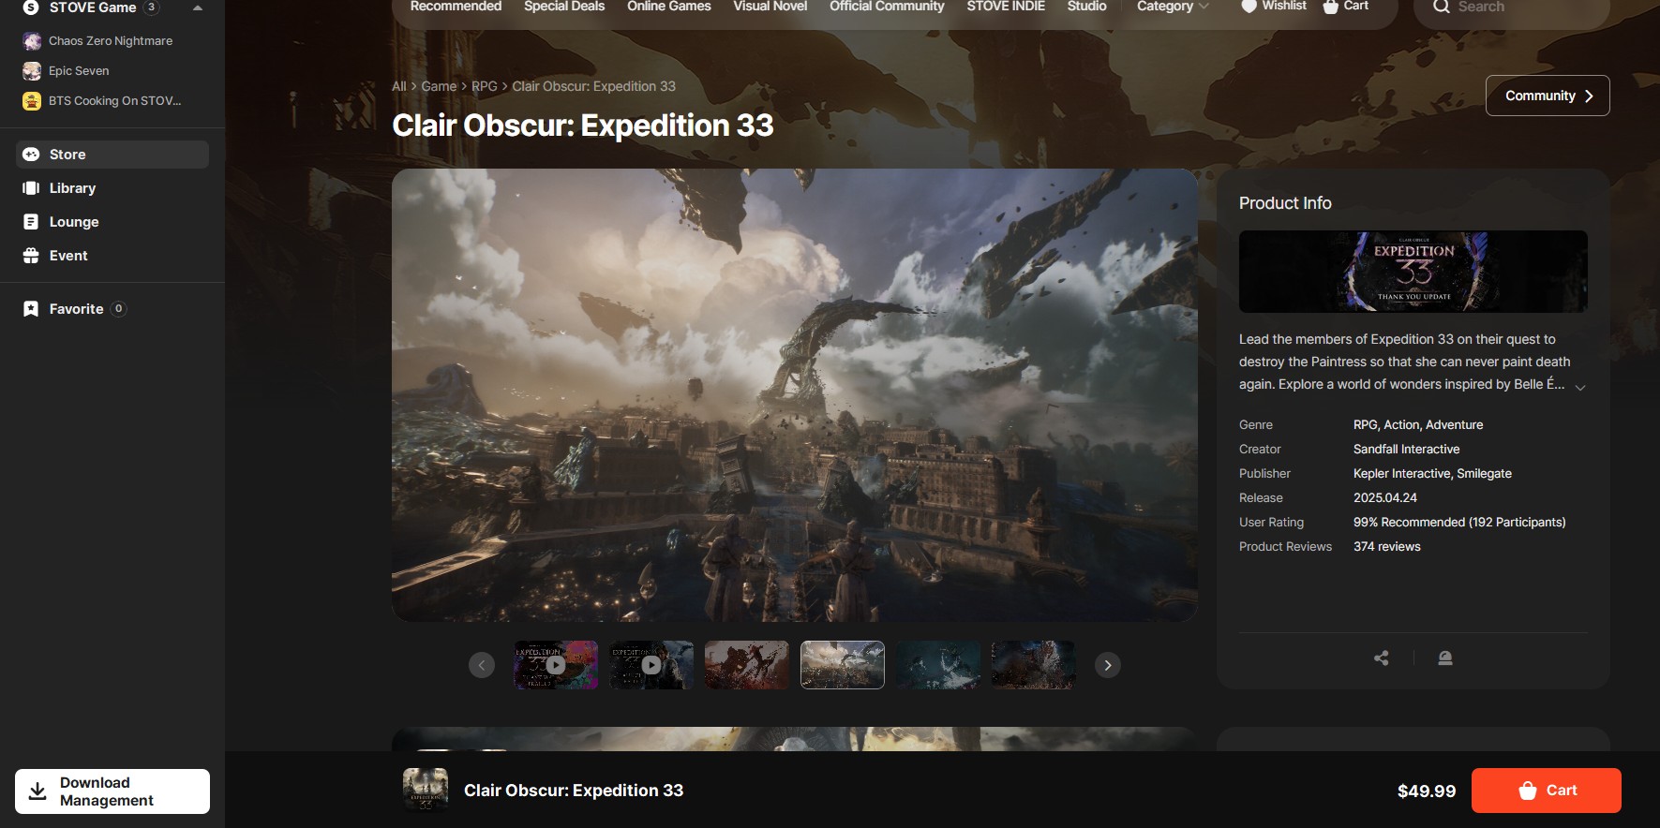Open Wishlist from the top bar

1273,6
